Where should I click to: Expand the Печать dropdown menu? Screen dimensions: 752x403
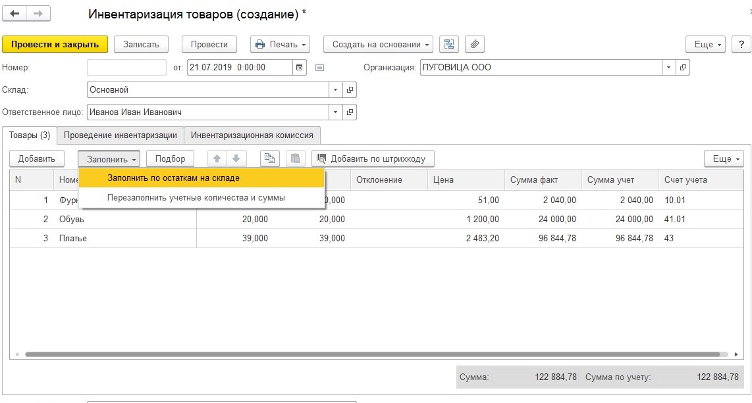[x=280, y=44]
